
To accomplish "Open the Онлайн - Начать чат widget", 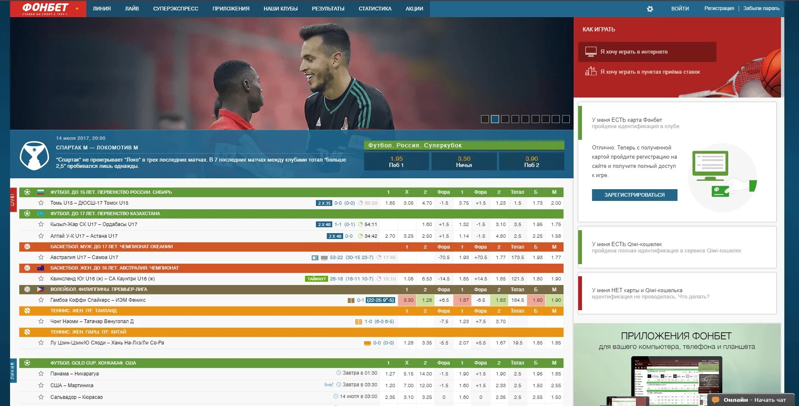I will tap(751, 400).
